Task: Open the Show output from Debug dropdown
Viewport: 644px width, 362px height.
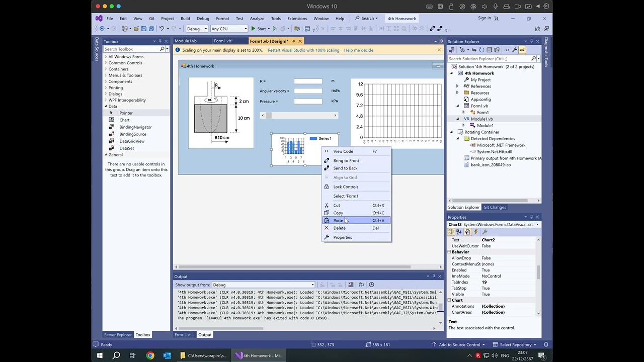Action: pos(263,285)
